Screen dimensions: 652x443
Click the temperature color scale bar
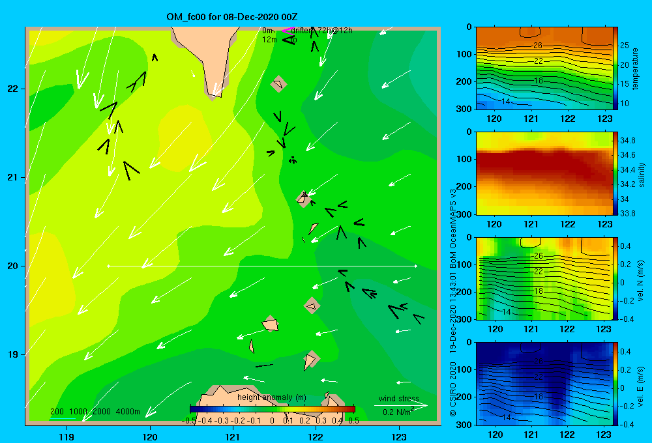pos(615,68)
